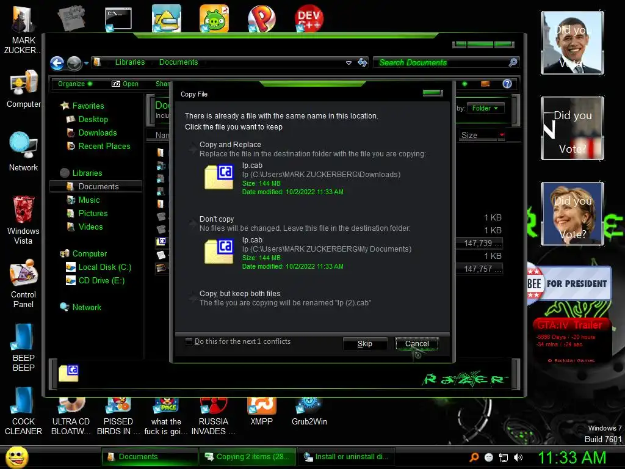Open the XMPP desktop icon
625x469 pixels.
[261, 412]
